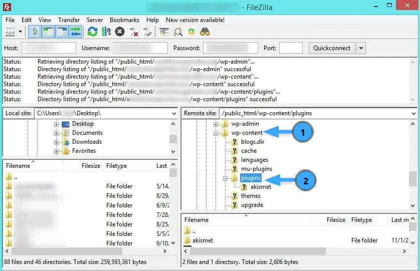Open Remote site path dropdown
The width and height of the screenshot is (420, 271).
click(x=413, y=114)
